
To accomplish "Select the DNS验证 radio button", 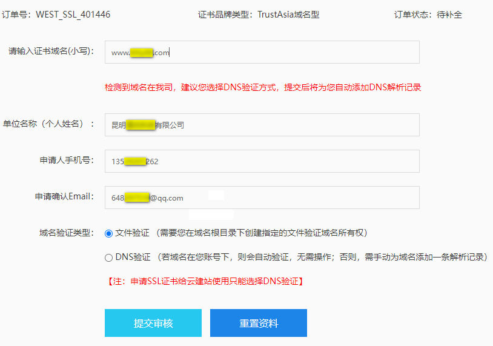I will pos(108,258).
